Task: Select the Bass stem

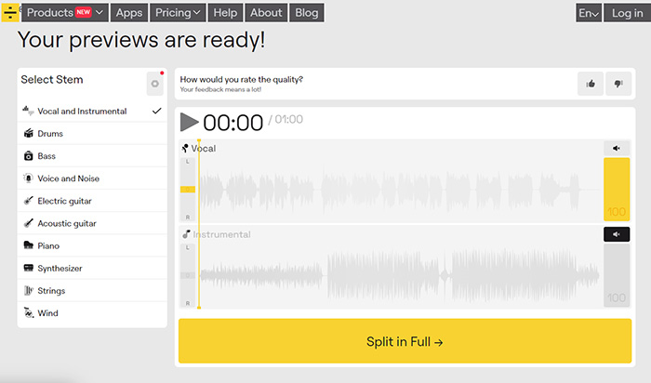Action: [92, 156]
